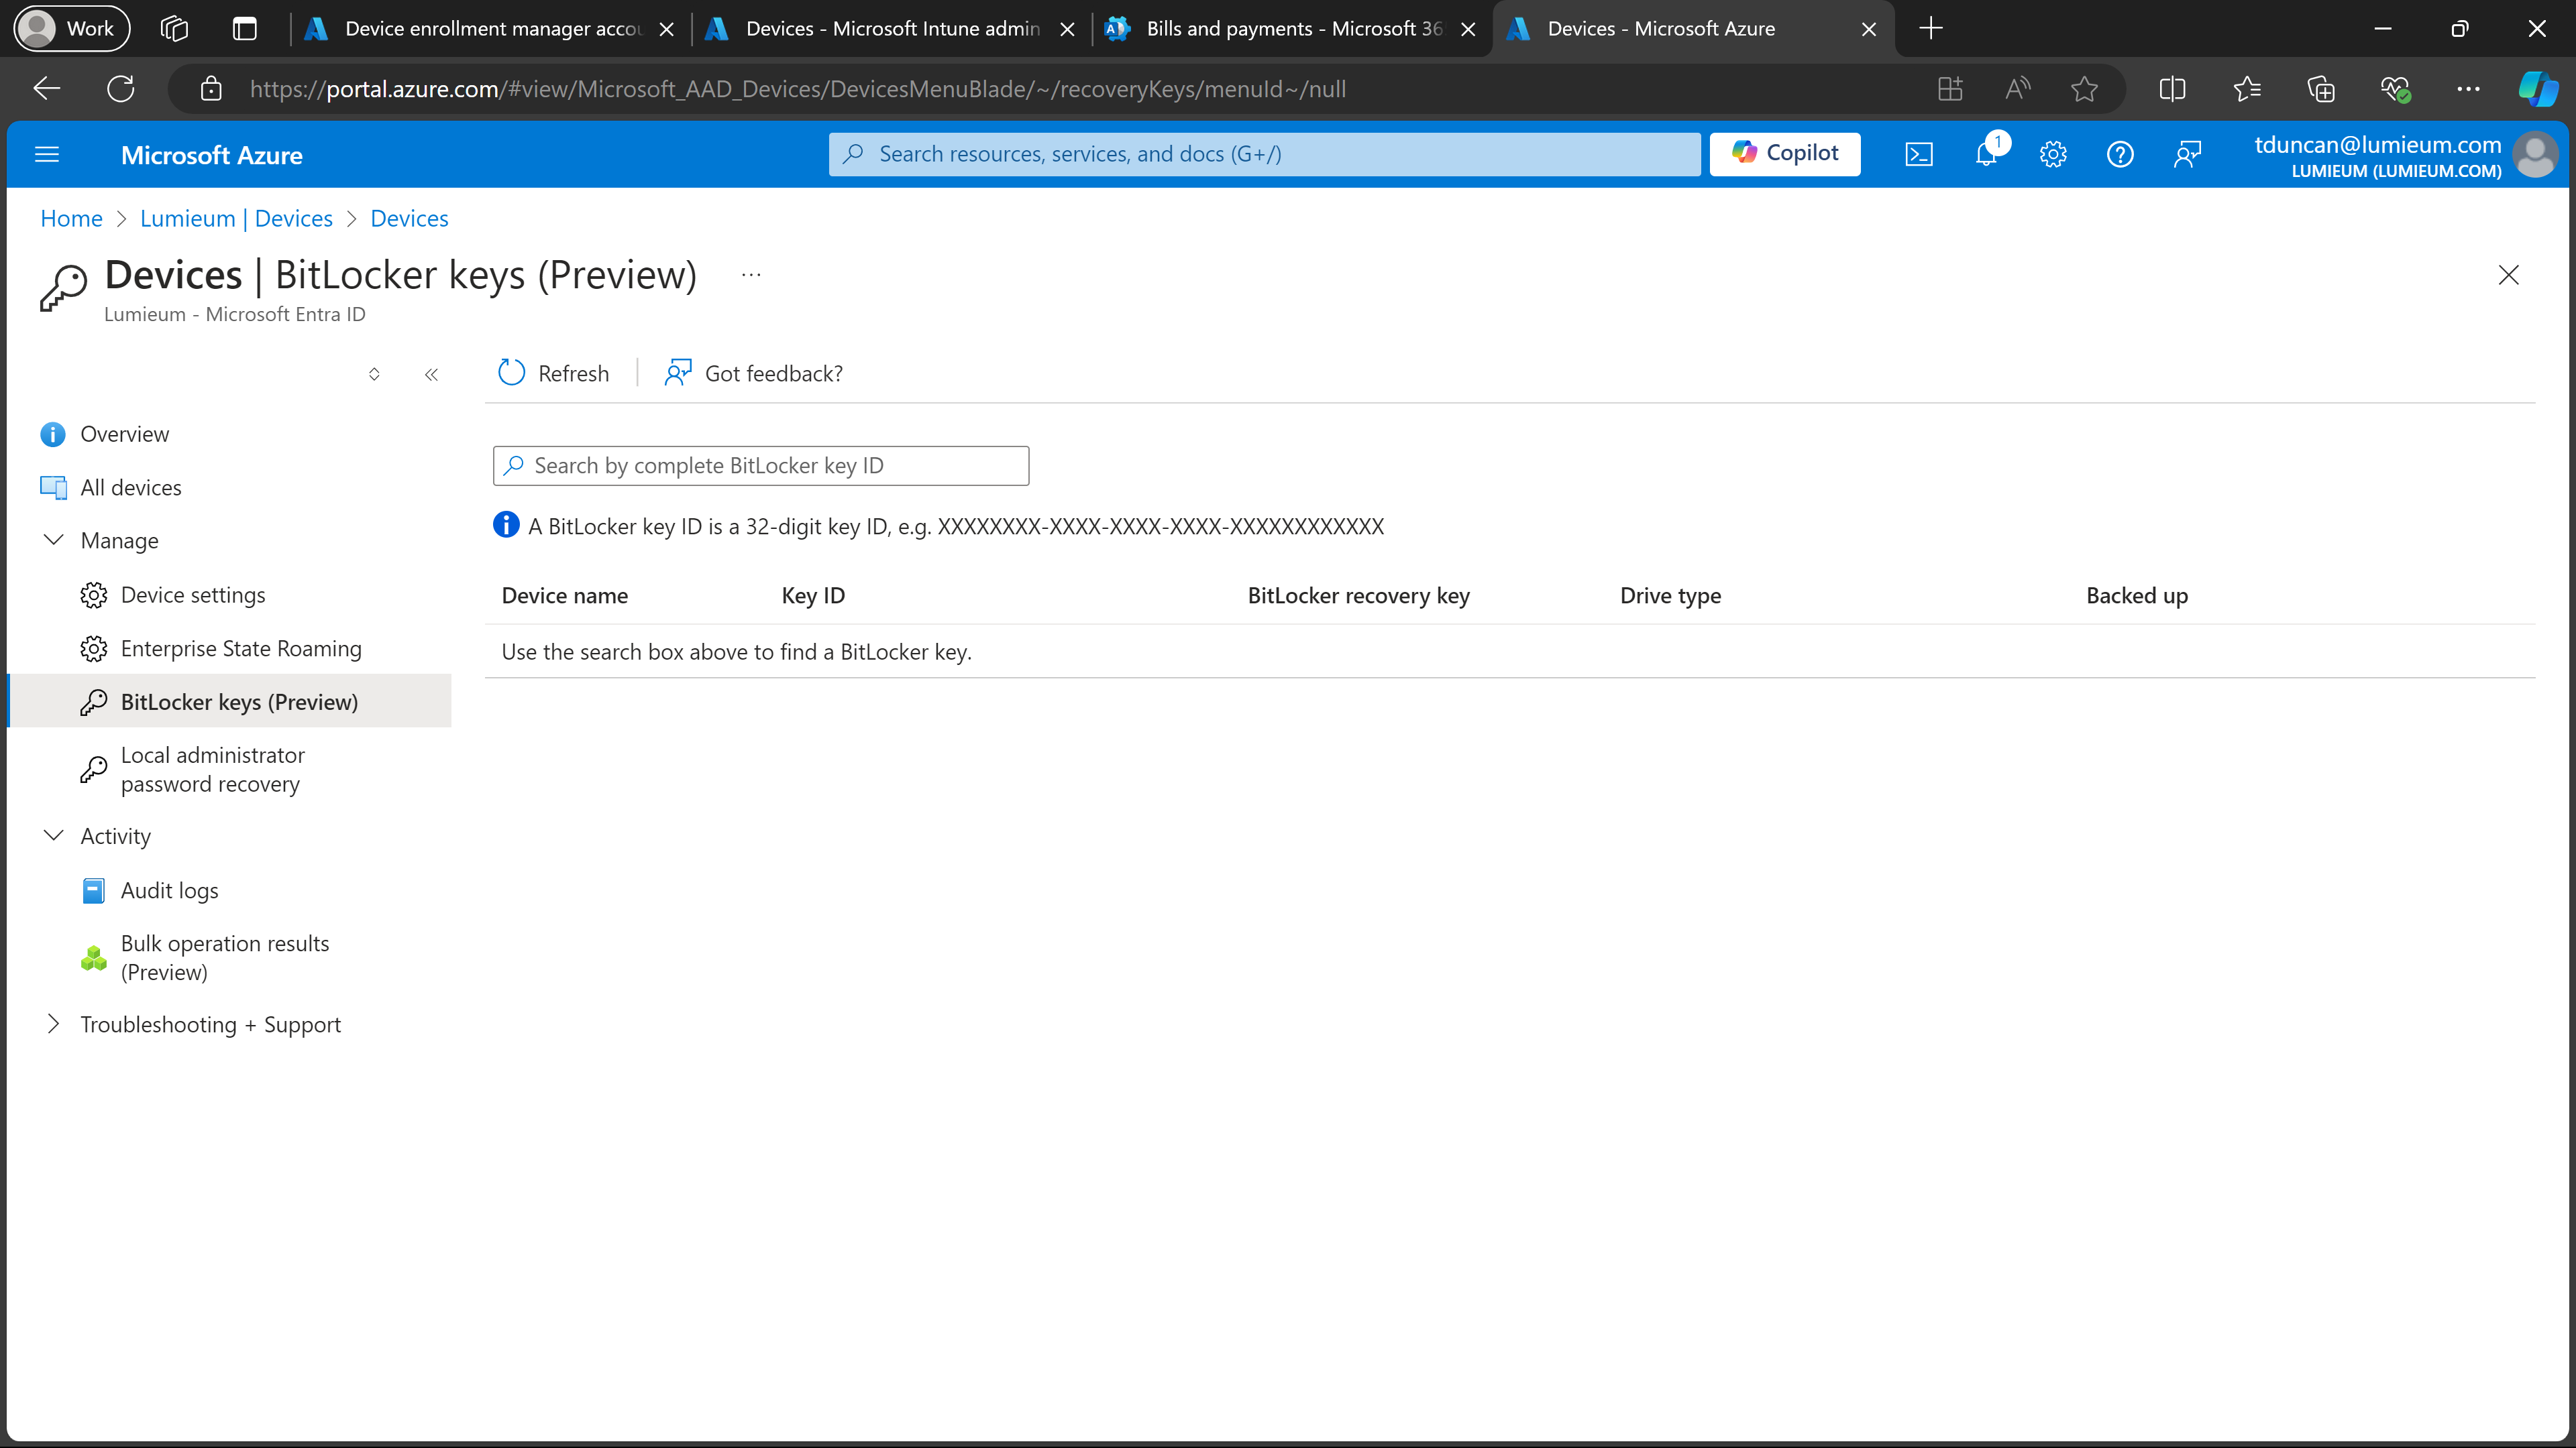Go to Home breadcrumb
Image resolution: width=2576 pixels, height=1448 pixels.
click(71, 218)
